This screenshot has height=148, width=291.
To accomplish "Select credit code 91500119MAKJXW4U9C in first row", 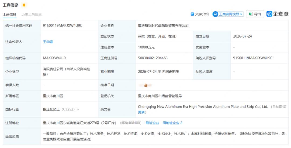I will (x=63, y=26).
